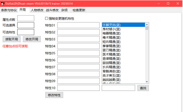
Task: Minimize the trainer window
Action: 158,4
